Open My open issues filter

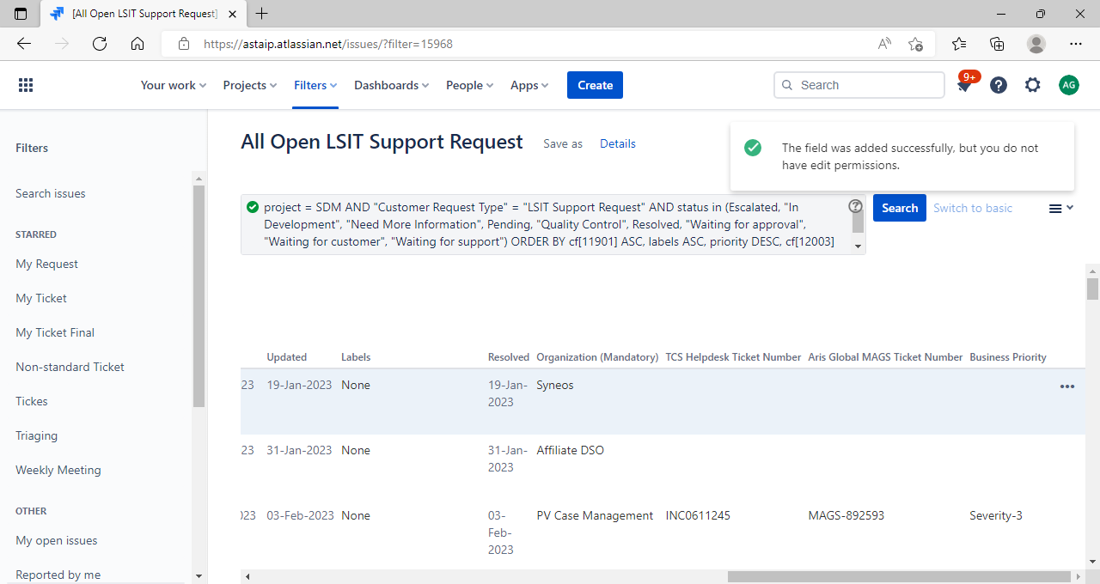pyautogui.click(x=57, y=540)
